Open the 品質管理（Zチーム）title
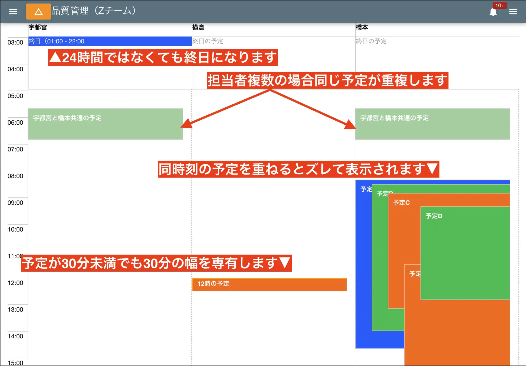The height and width of the screenshot is (366, 526). click(x=93, y=11)
